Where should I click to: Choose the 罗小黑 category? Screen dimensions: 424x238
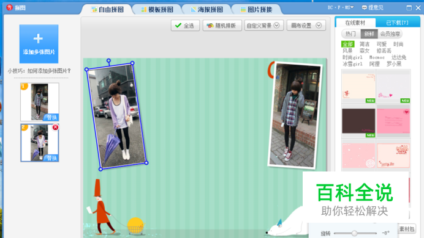[x=394, y=64]
